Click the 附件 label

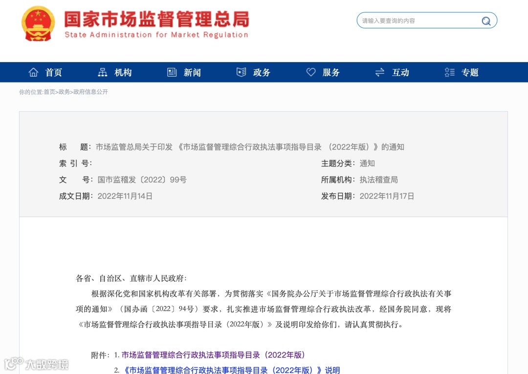(x=100, y=355)
